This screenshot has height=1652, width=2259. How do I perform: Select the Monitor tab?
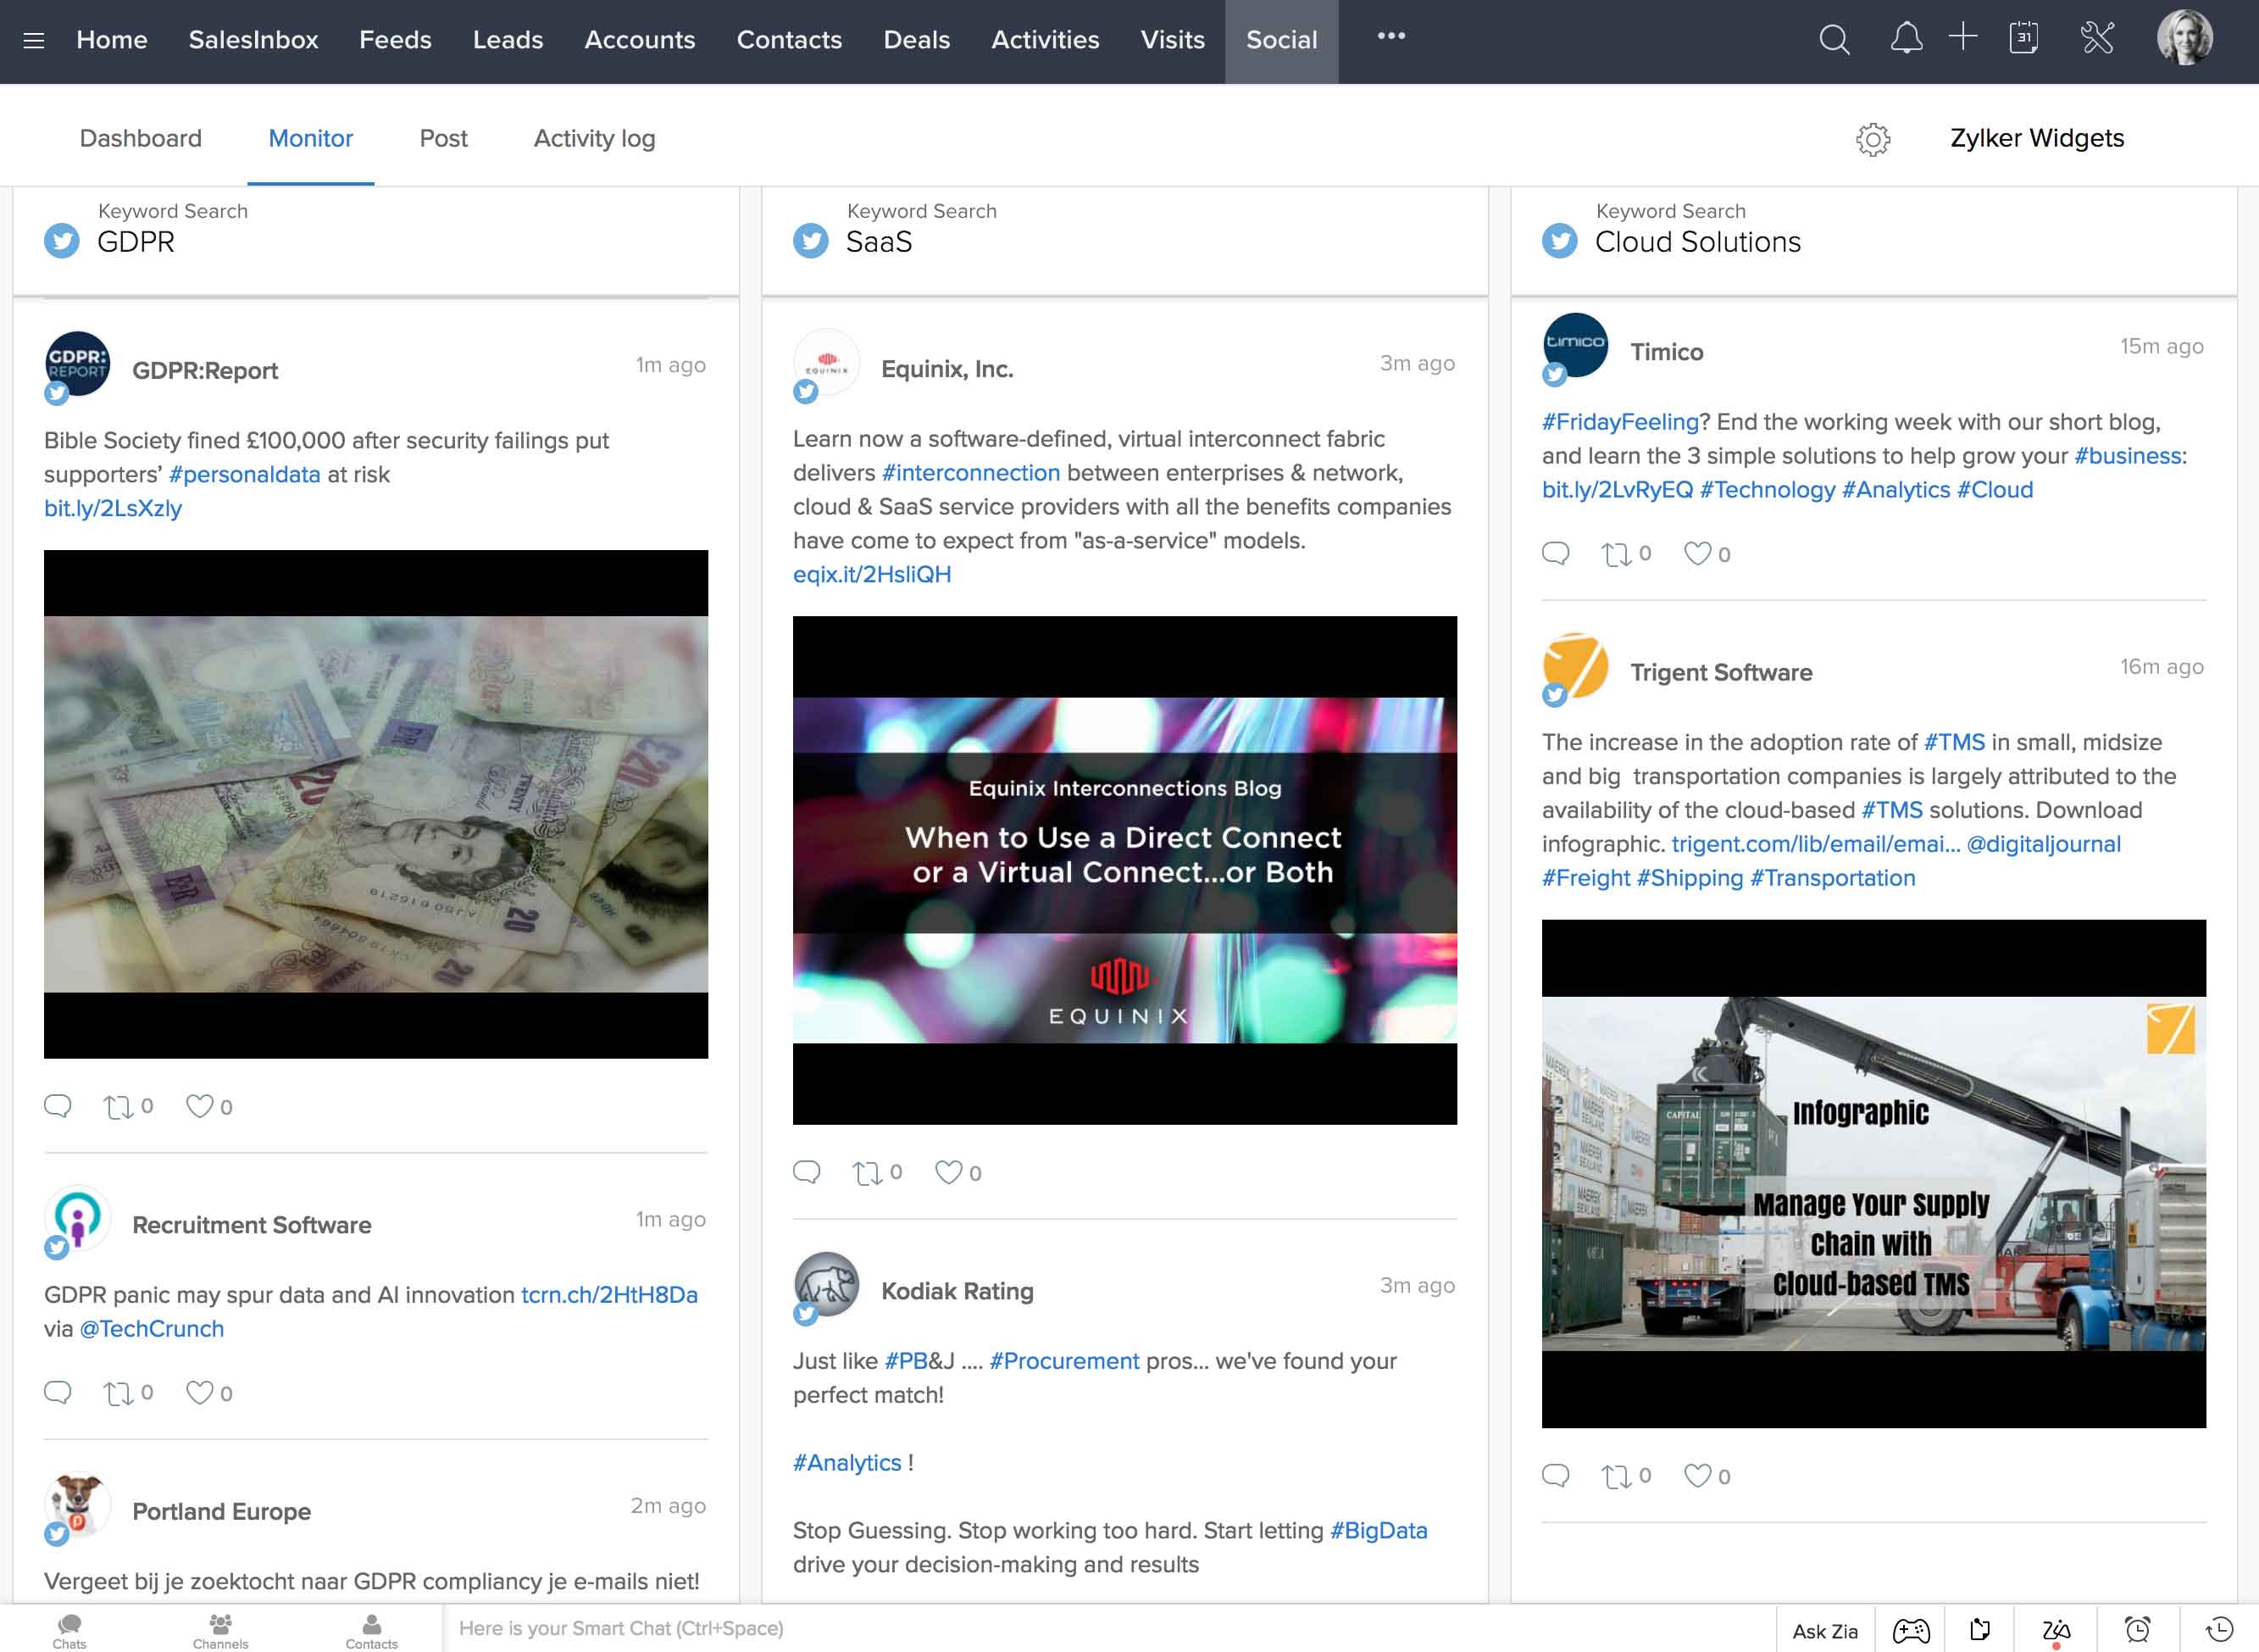point(311,138)
